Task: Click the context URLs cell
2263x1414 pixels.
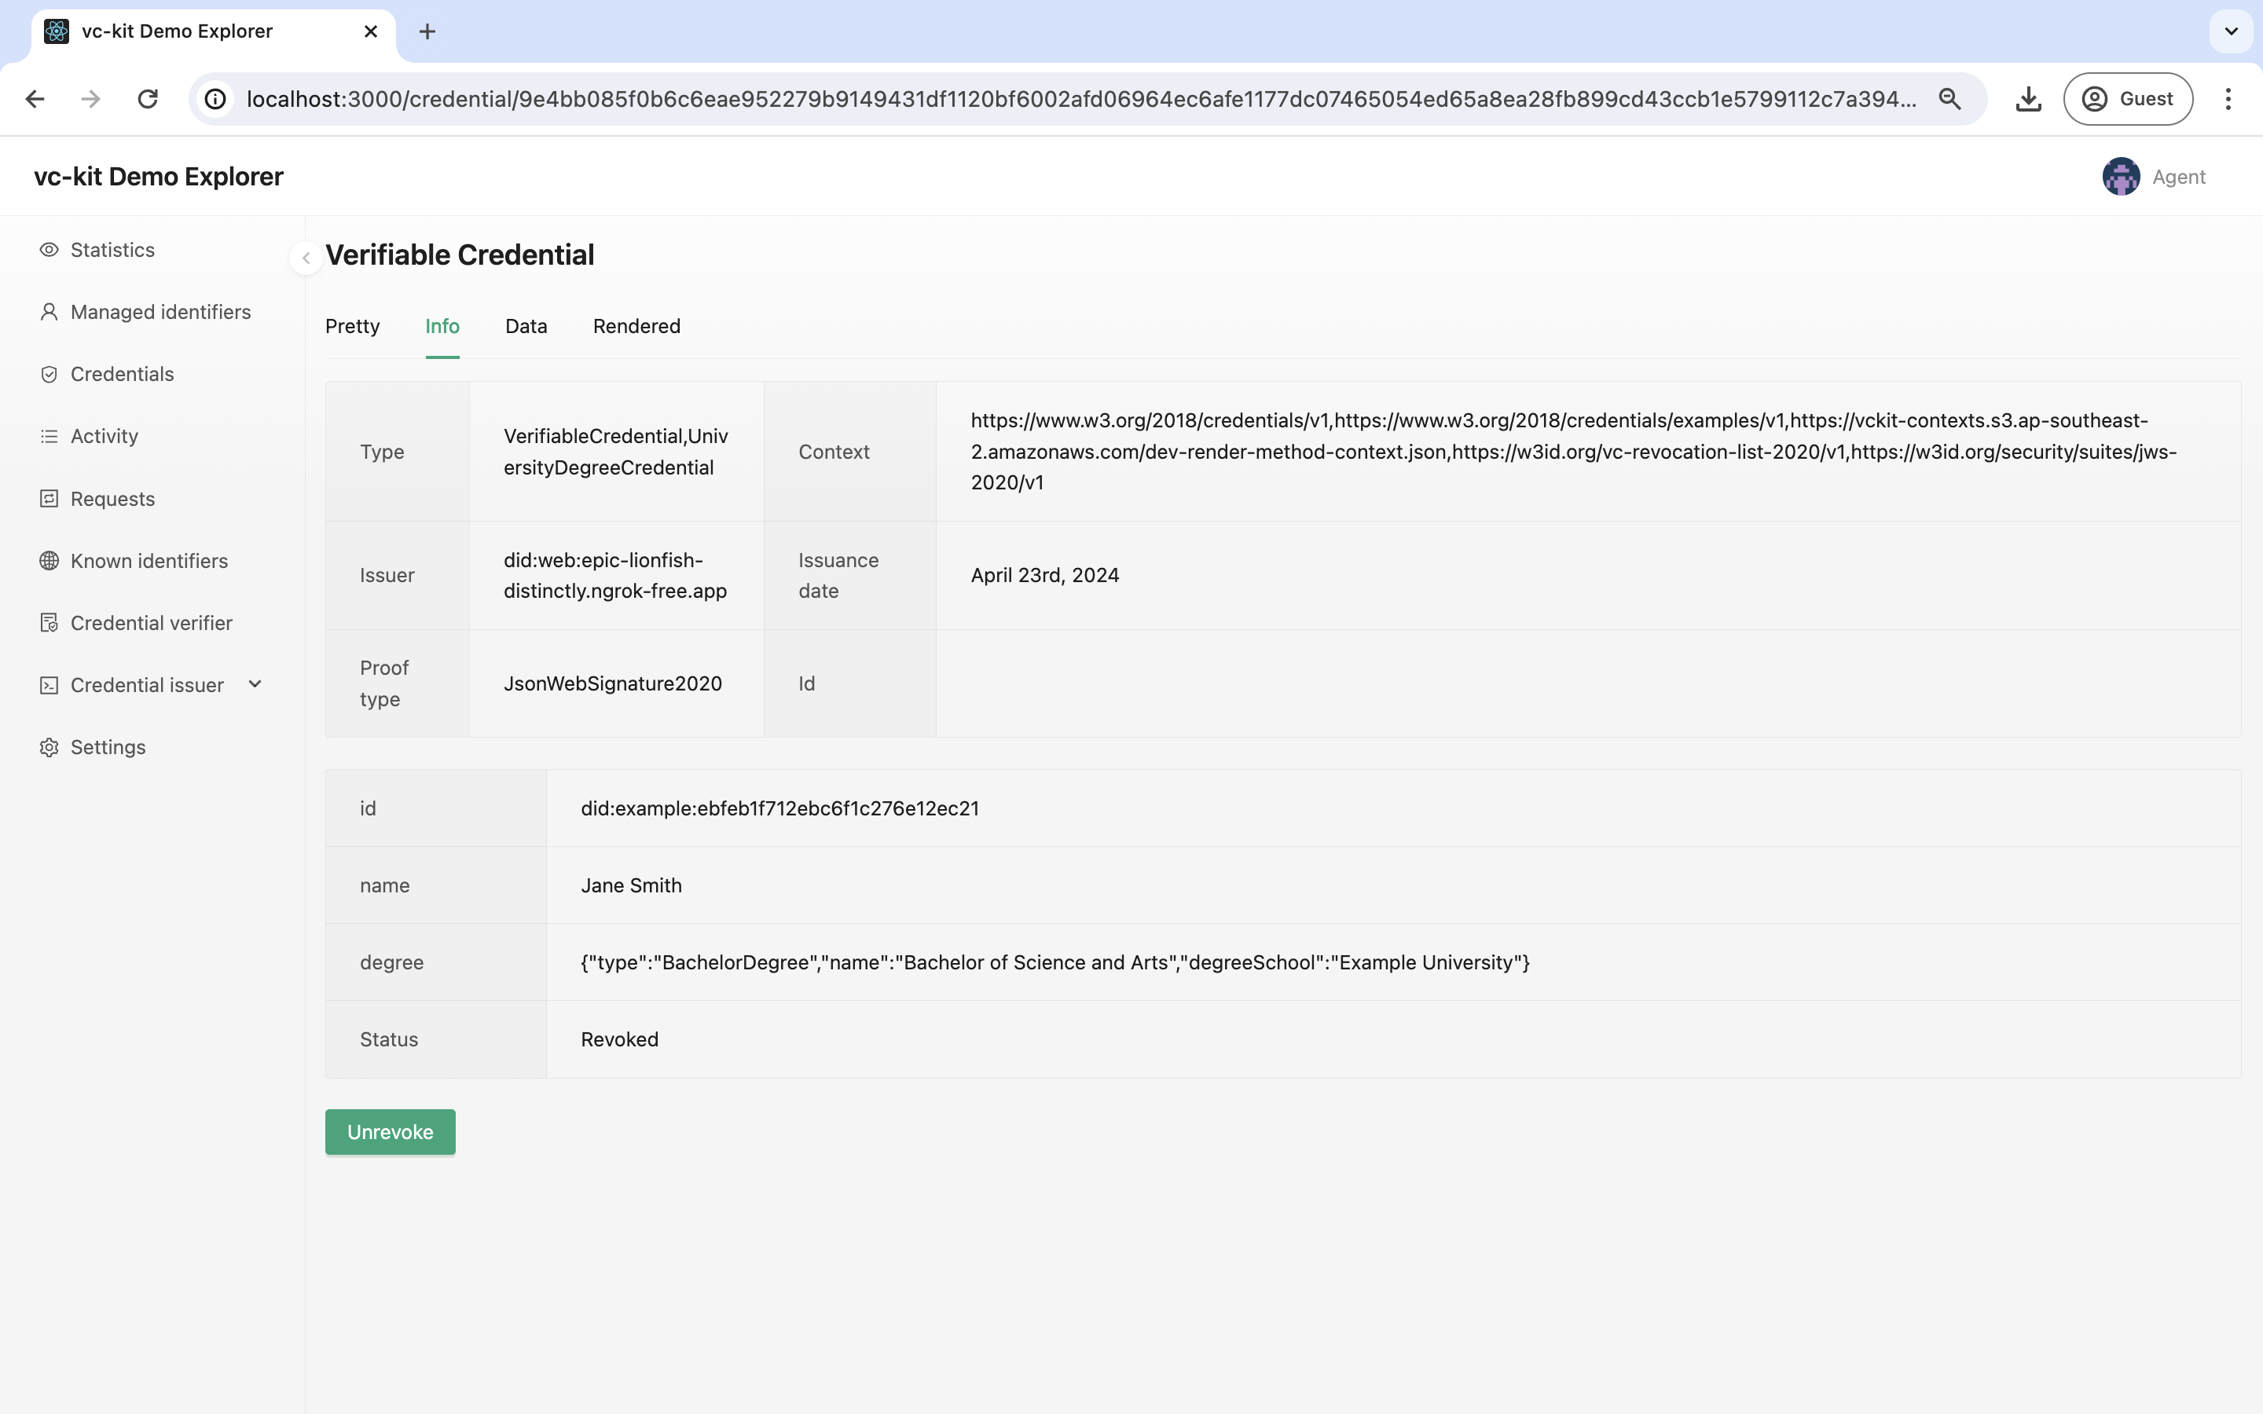Action: pos(1588,452)
